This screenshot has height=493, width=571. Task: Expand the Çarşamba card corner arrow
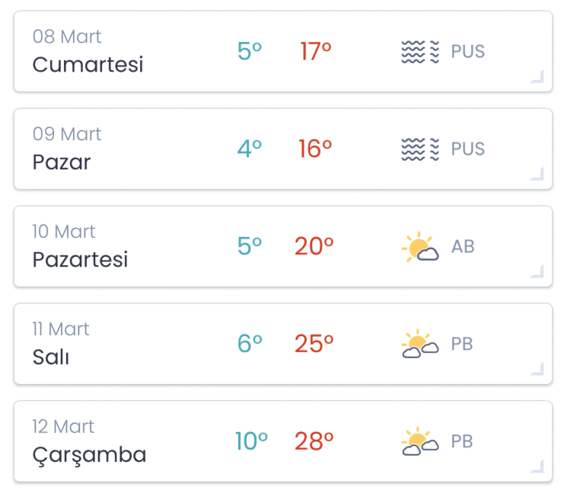[x=538, y=466]
